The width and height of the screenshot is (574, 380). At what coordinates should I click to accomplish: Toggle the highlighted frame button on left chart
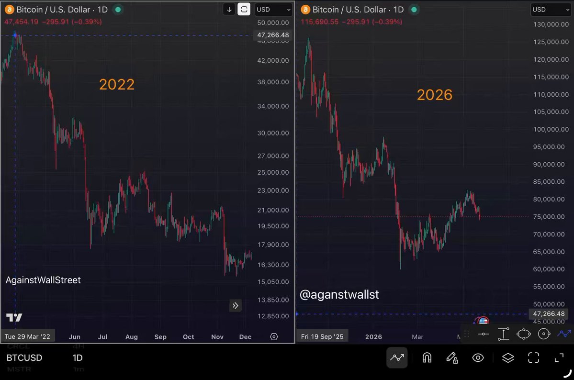point(244,10)
